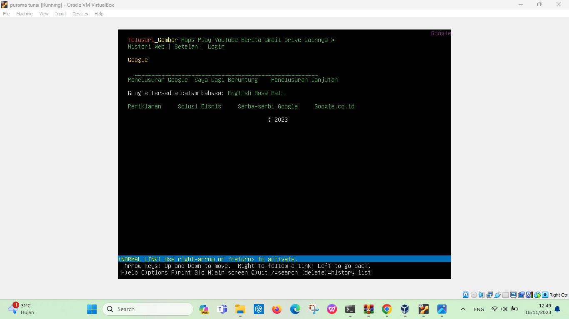Screen dimensions: 569x319
Task: Click the © 2023 copyright text
Action: (x=278, y=120)
